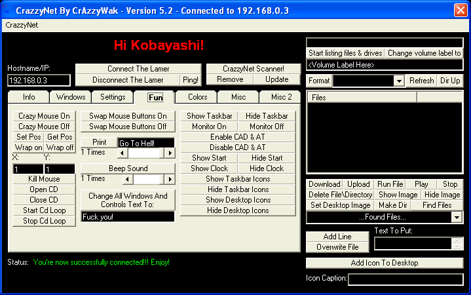Image resolution: width=471 pixels, height=295 pixels.
Task: Open the drive combo box next to Format
Action: pos(399,81)
